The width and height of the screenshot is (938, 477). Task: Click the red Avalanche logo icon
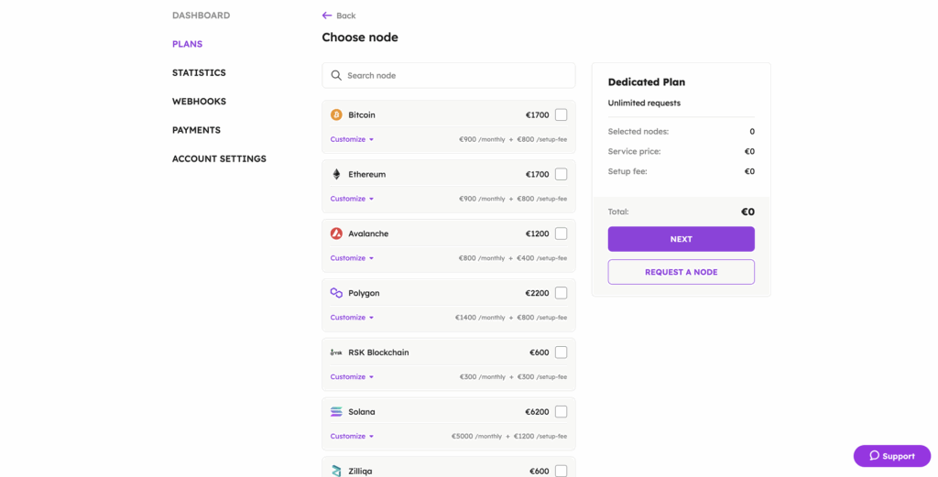pyautogui.click(x=336, y=233)
